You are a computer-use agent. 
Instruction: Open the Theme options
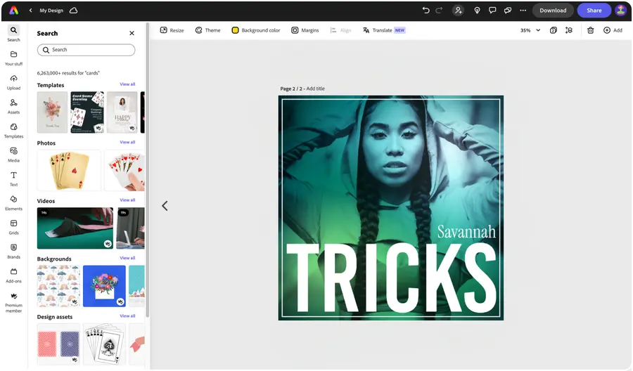208,30
